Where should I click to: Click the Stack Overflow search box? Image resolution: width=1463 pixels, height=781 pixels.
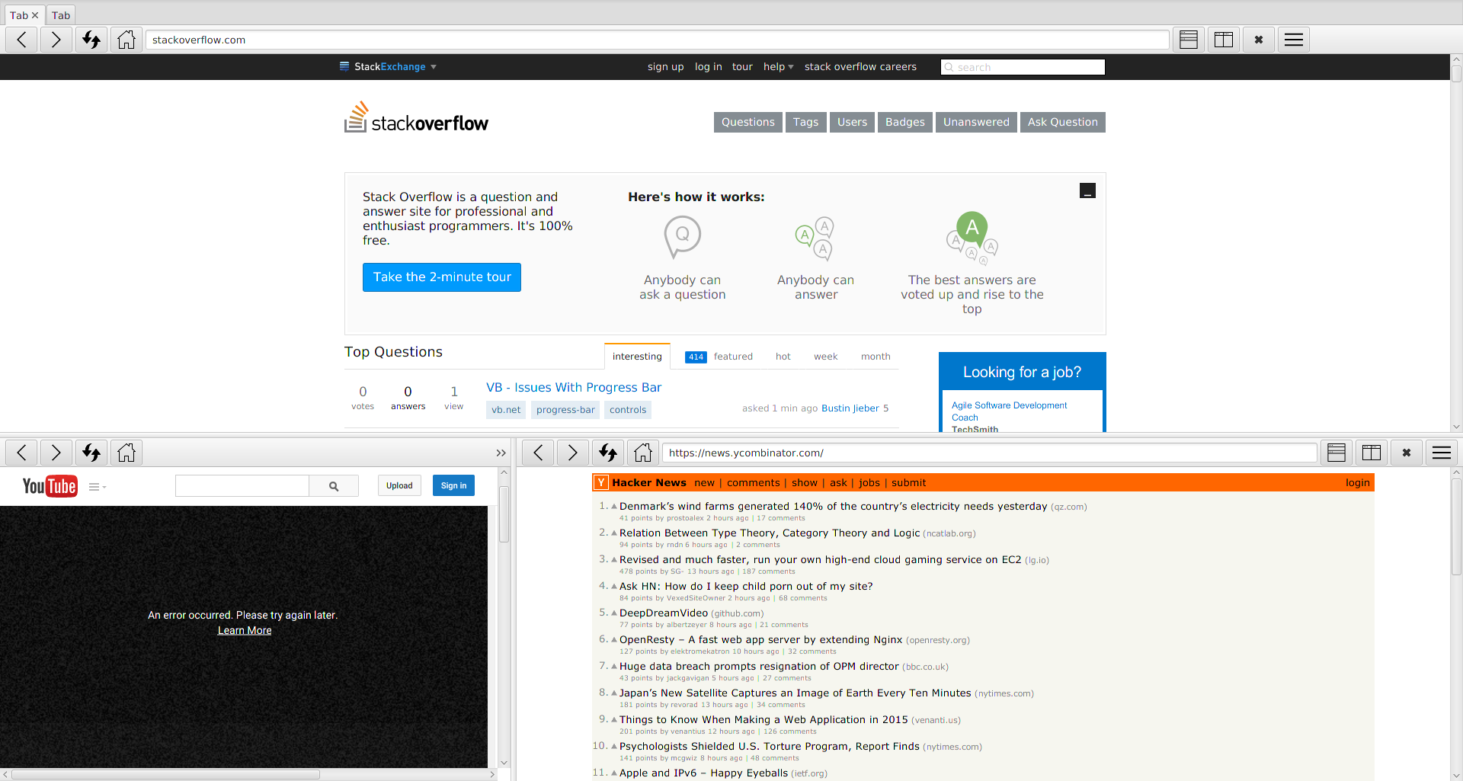click(x=1023, y=67)
